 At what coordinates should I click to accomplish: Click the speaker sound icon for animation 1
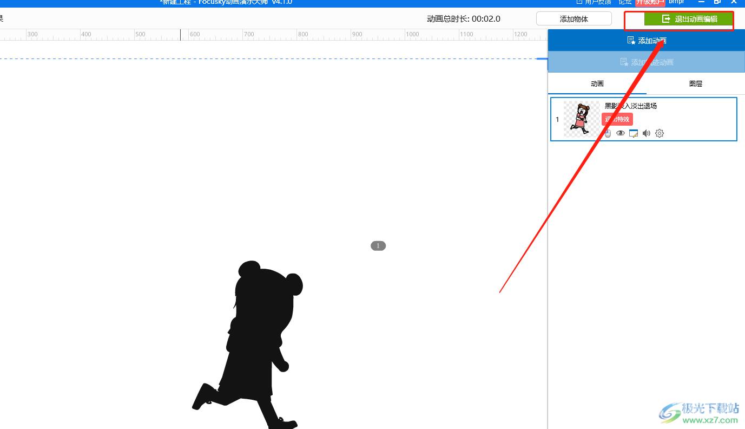647,133
